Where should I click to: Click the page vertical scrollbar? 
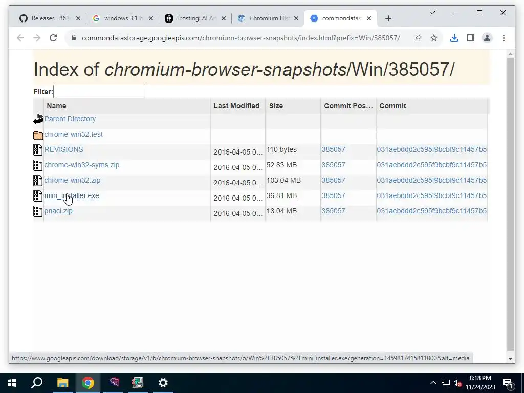pyautogui.click(x=510, y=204)
